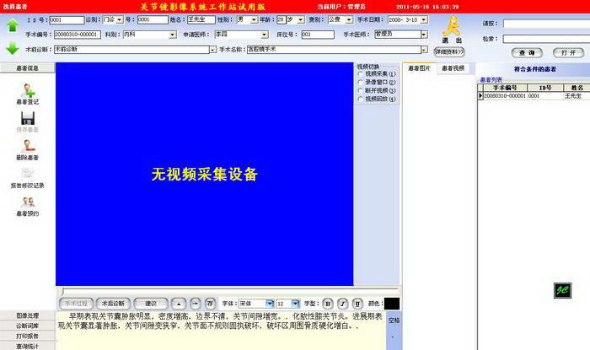
Task: Click the 打开 open button
Action: pos(568,52)
